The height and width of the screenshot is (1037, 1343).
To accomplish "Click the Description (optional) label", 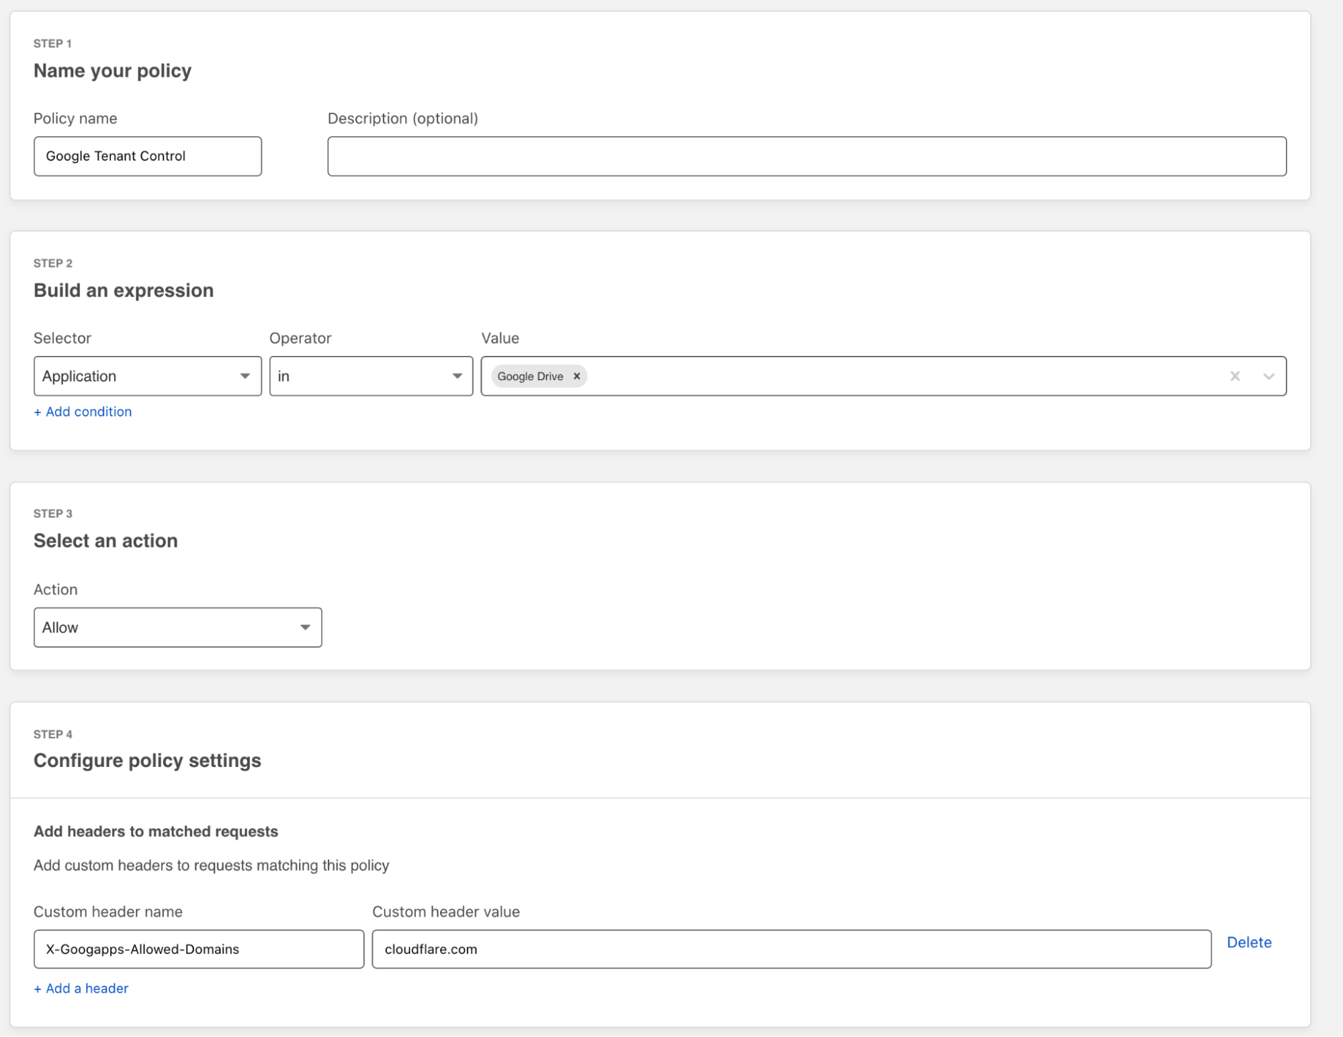I will click(403, 118).
